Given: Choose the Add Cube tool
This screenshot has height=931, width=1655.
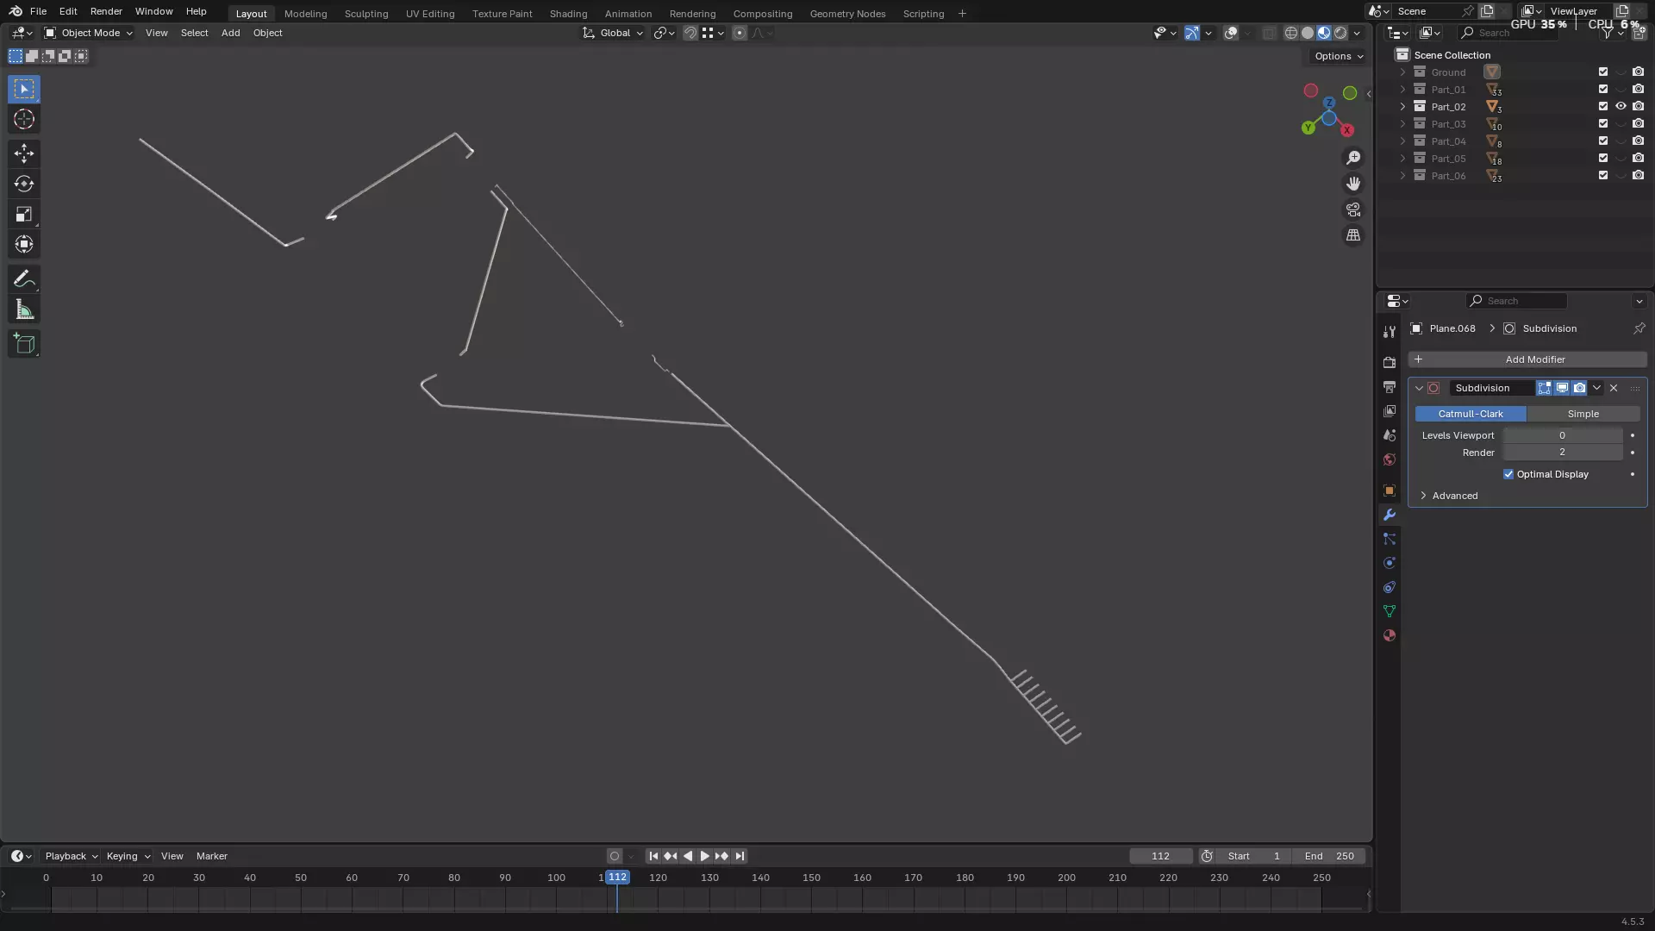Looking at the screenshot, I should tap(24, 344).
